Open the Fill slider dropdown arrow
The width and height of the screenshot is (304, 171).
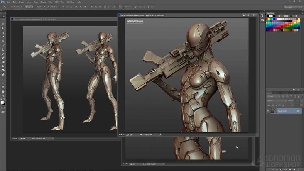pos(302,105)
